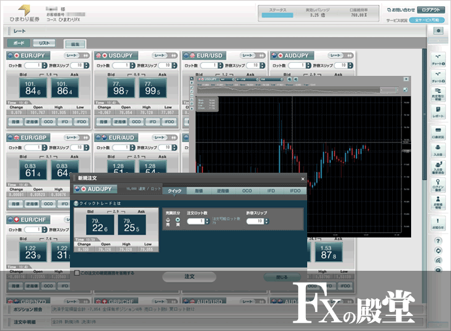Click the お問い合わせ contact link
The height and width of the screenshot is (331, 451).
401,10
